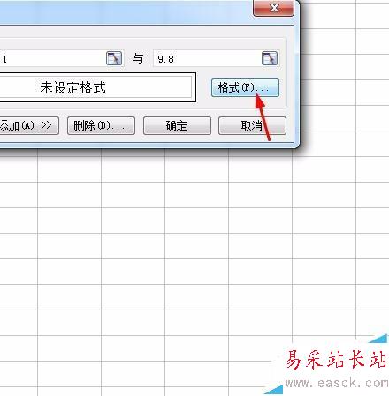Confirm with the 确定 button
The image size is (389, 396).
[177, 126]
